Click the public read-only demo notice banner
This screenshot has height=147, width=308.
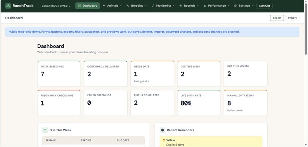152,32
